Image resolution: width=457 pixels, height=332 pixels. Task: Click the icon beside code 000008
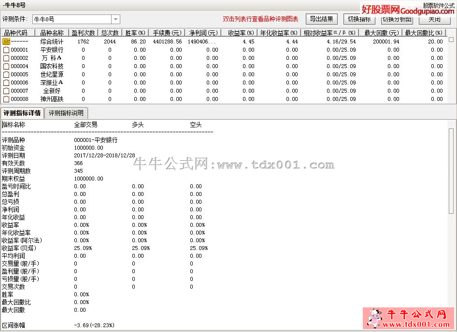click(x=6, y=99)
